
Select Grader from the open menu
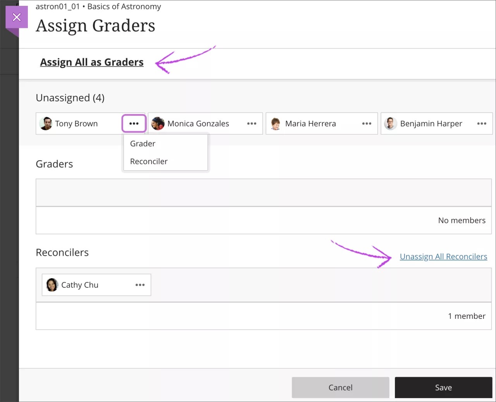coord(142,144)
